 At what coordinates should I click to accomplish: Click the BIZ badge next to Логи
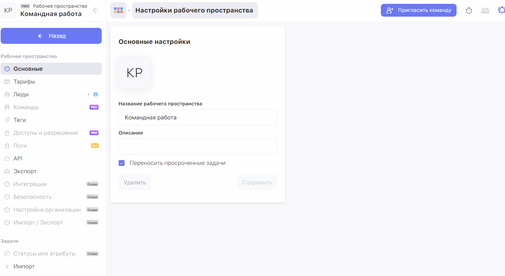pos(95,146)
